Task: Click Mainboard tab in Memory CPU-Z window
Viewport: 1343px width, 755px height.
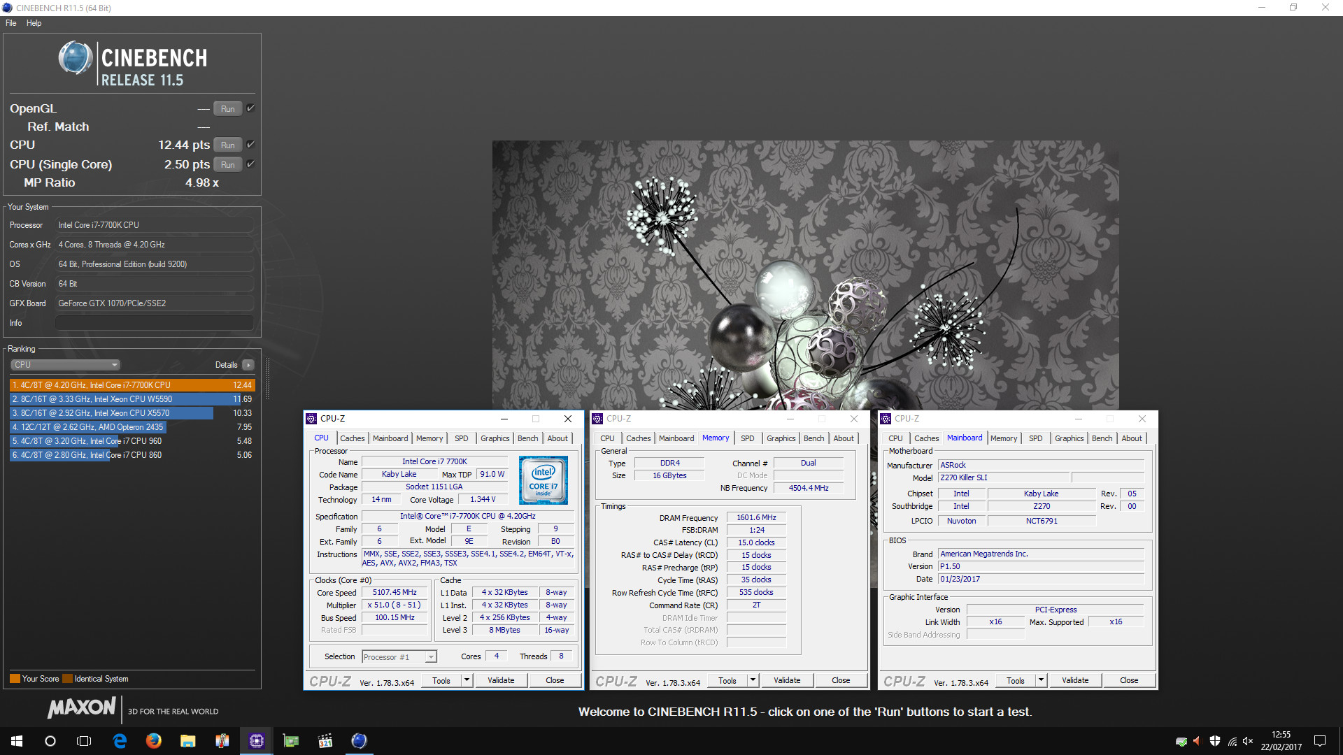Action: (676, 438)
